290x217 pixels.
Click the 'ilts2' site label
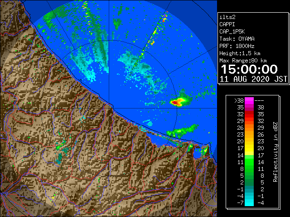(x=227, y=17)
